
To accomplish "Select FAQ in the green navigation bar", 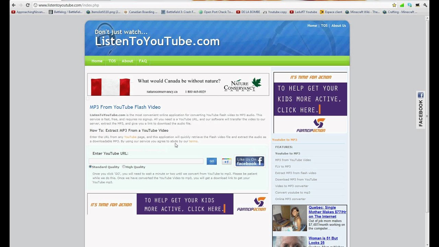I will pos(143,61).
